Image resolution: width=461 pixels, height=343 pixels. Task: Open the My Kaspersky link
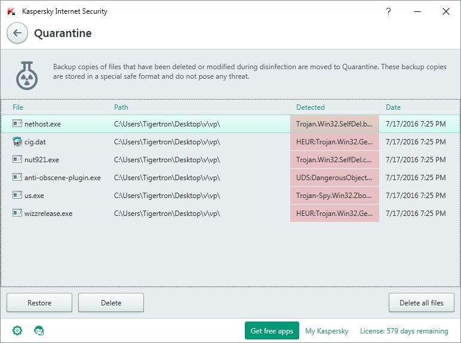[327, 331]
